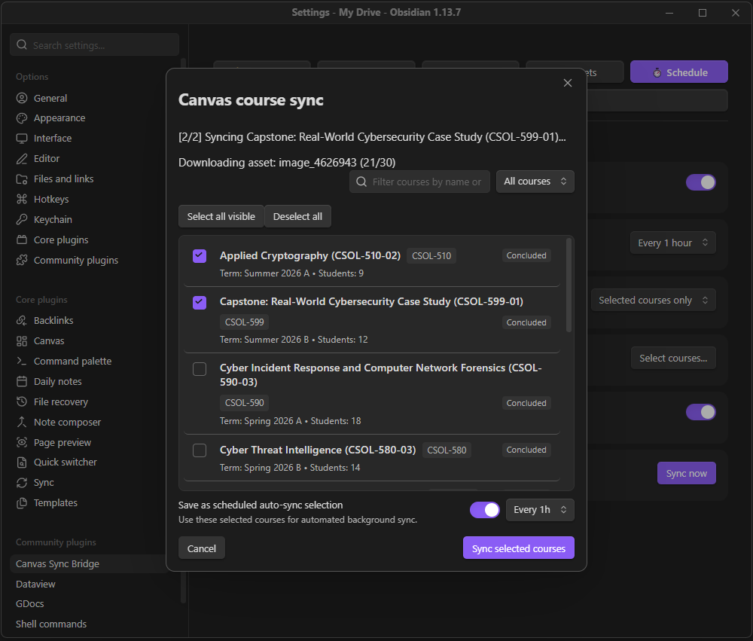Click Concluded badge on Applied Cryptography row
The image size is (753, 641).
pos(526,255)
